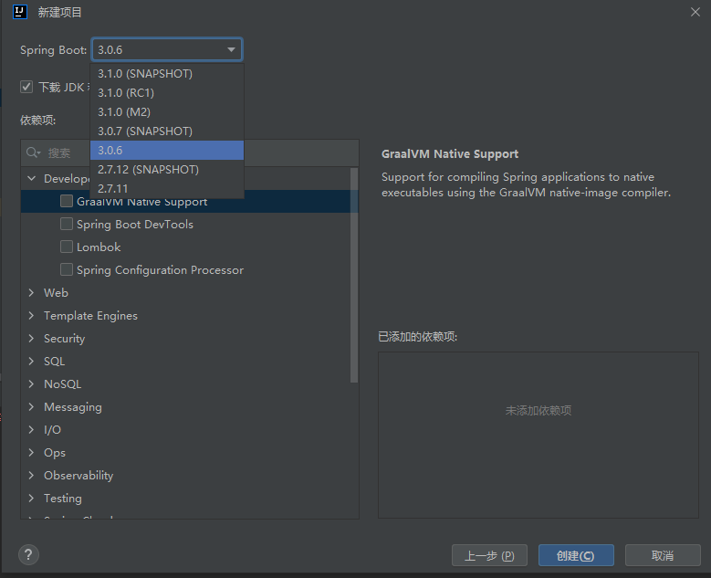Enable Spring Boot DevTools dependency

[x=67, y=225]
